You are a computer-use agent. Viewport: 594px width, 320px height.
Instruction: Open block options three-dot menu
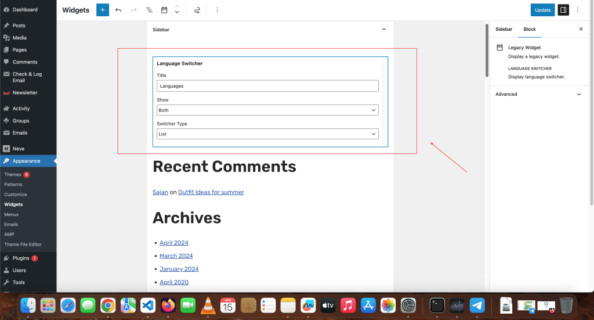pos(217,10)
